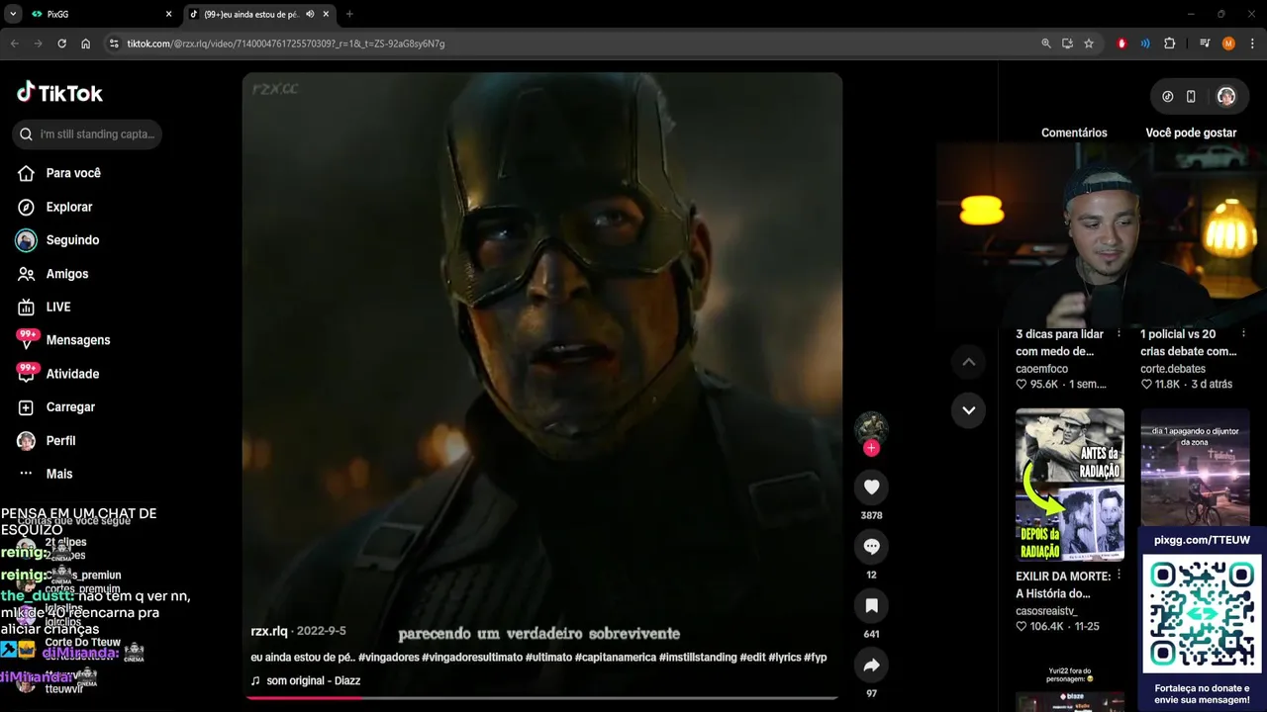Viewport: 1267px width, 712px height.
Task: Open options for '3 dicas para lidar' video
Action: [1120, 334]
